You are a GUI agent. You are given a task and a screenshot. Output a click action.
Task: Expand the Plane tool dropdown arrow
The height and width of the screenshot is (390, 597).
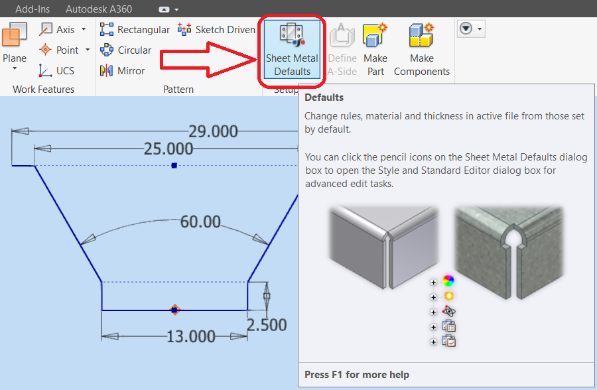(13, 68)
